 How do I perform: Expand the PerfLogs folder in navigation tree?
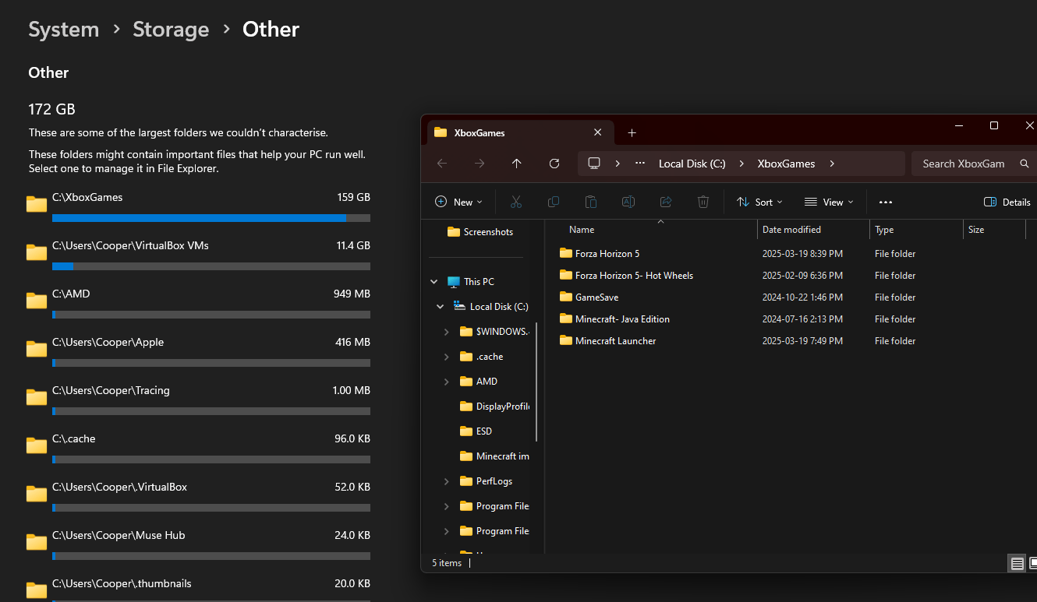point(446,481)
